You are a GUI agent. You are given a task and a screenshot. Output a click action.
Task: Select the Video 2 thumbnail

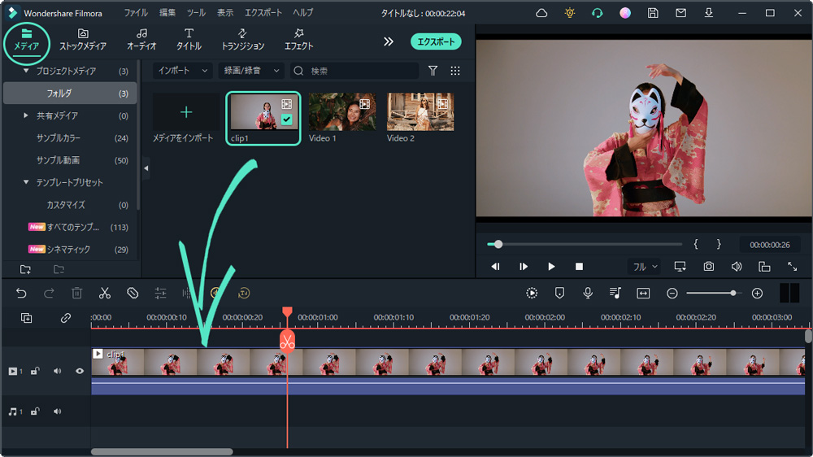click(x=420, y=112)
